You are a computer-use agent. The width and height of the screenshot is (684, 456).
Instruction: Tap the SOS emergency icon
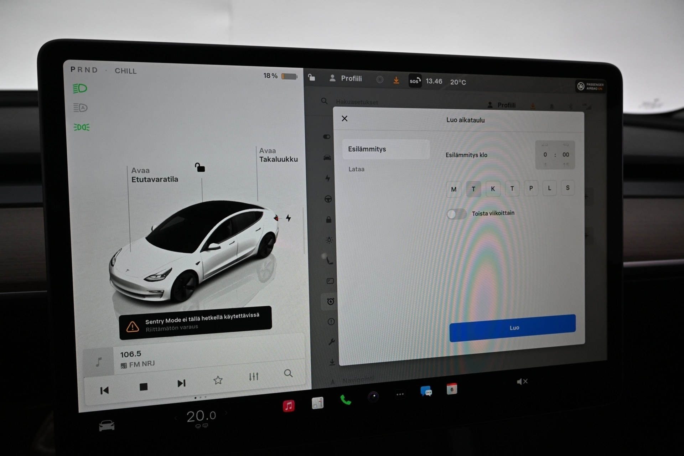click(415, 81)
